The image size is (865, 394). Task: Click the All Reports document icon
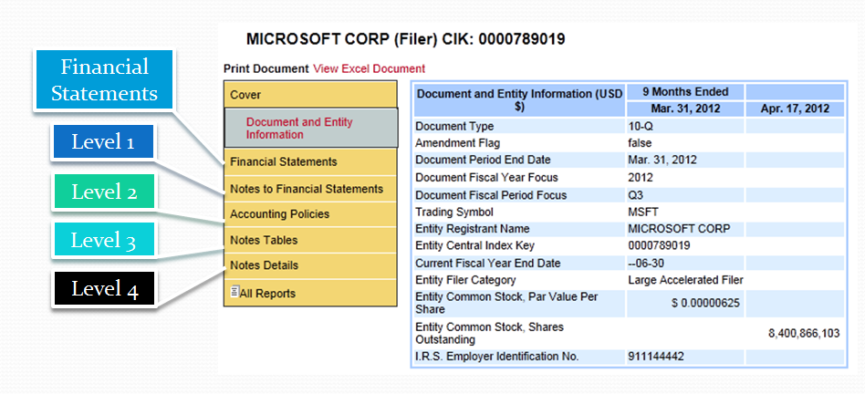point(234,293)
